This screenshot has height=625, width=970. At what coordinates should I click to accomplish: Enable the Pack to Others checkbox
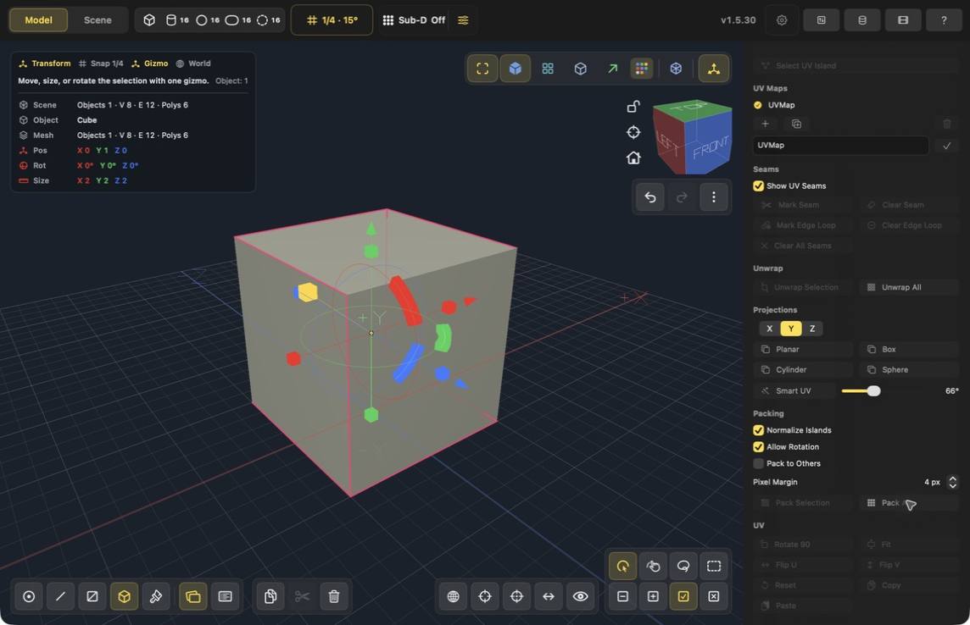(758, 464)
